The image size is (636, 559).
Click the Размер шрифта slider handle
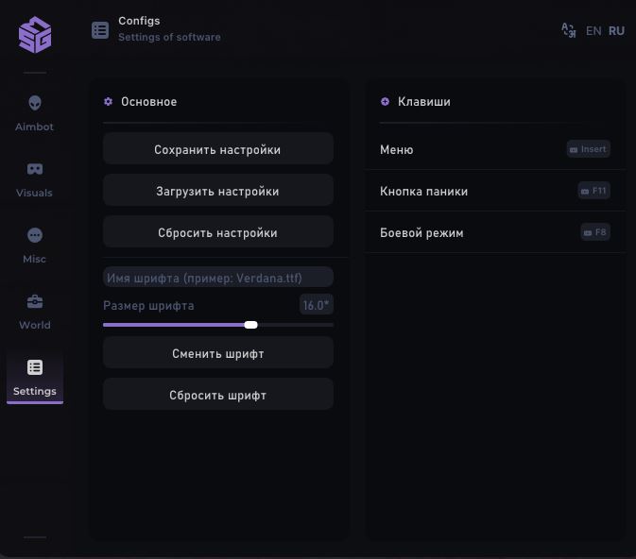click(x=250, y=325)
